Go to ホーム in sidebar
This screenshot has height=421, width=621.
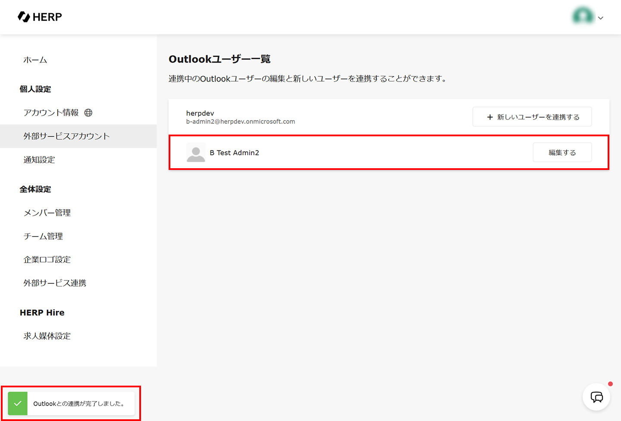pyautogui.click(x=35, y=60)
